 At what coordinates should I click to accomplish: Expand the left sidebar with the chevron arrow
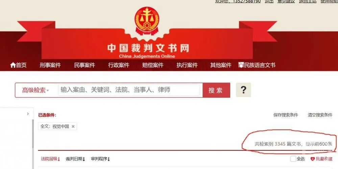coord(28,114)
